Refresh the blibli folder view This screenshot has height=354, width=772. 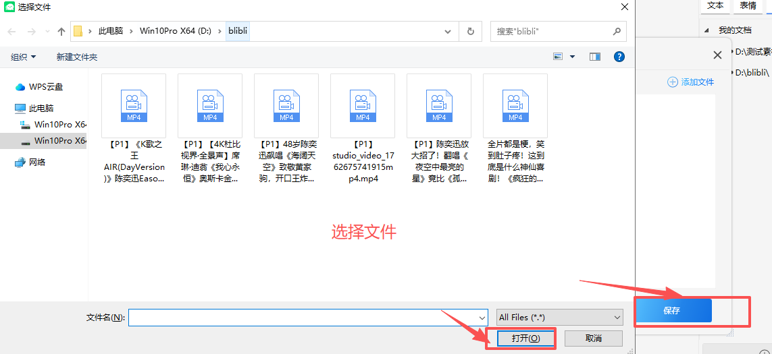pos(470,31)
